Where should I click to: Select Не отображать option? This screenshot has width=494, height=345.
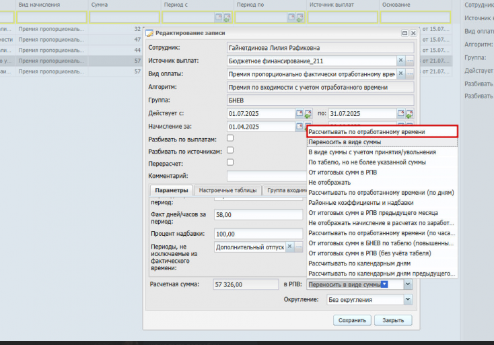pos(382,183)
